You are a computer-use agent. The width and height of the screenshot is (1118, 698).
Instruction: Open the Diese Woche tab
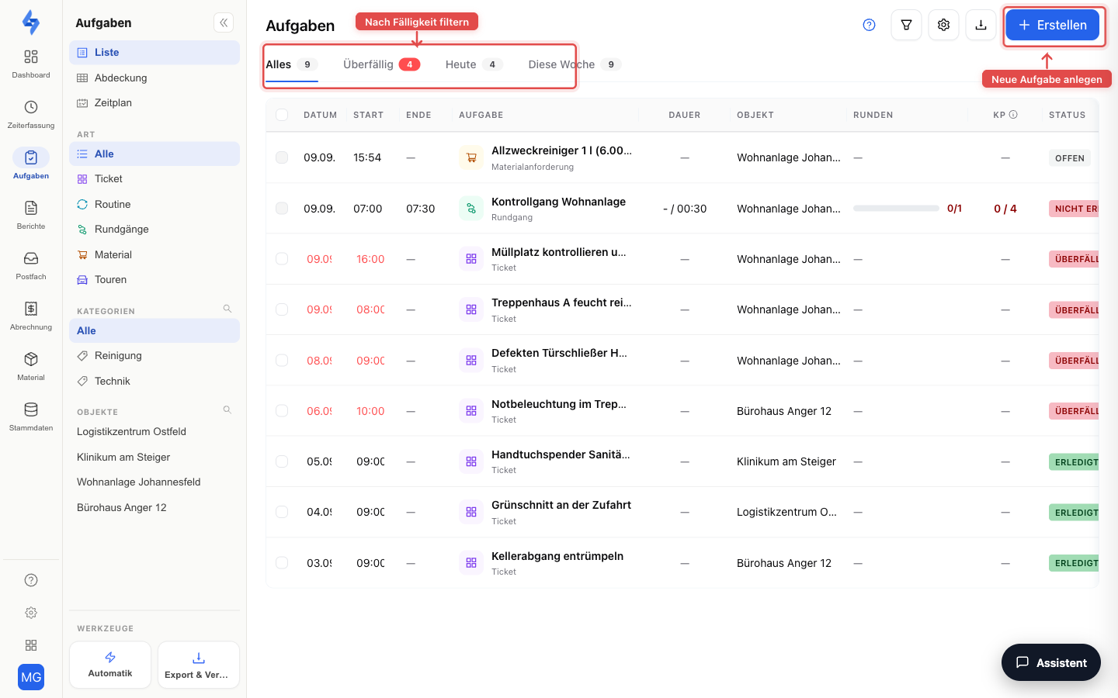(575, 64)
